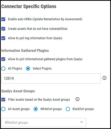Click the All Plugins label text
The height and width of the screenshot is (129, 111).
click(15, 69)
